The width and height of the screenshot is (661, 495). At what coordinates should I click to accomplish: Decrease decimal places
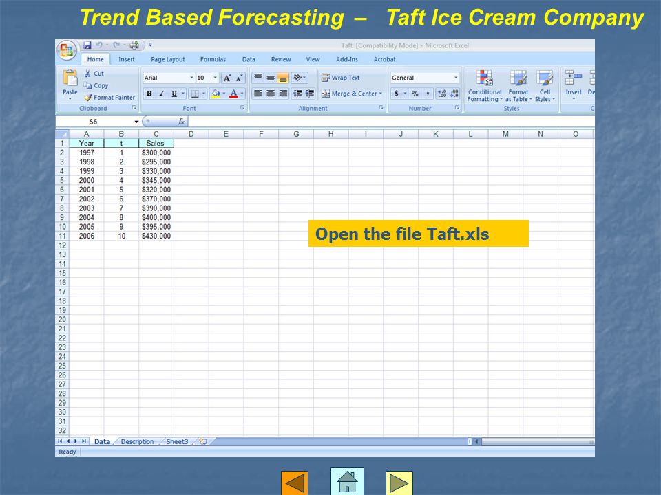[x=454, y=93]
